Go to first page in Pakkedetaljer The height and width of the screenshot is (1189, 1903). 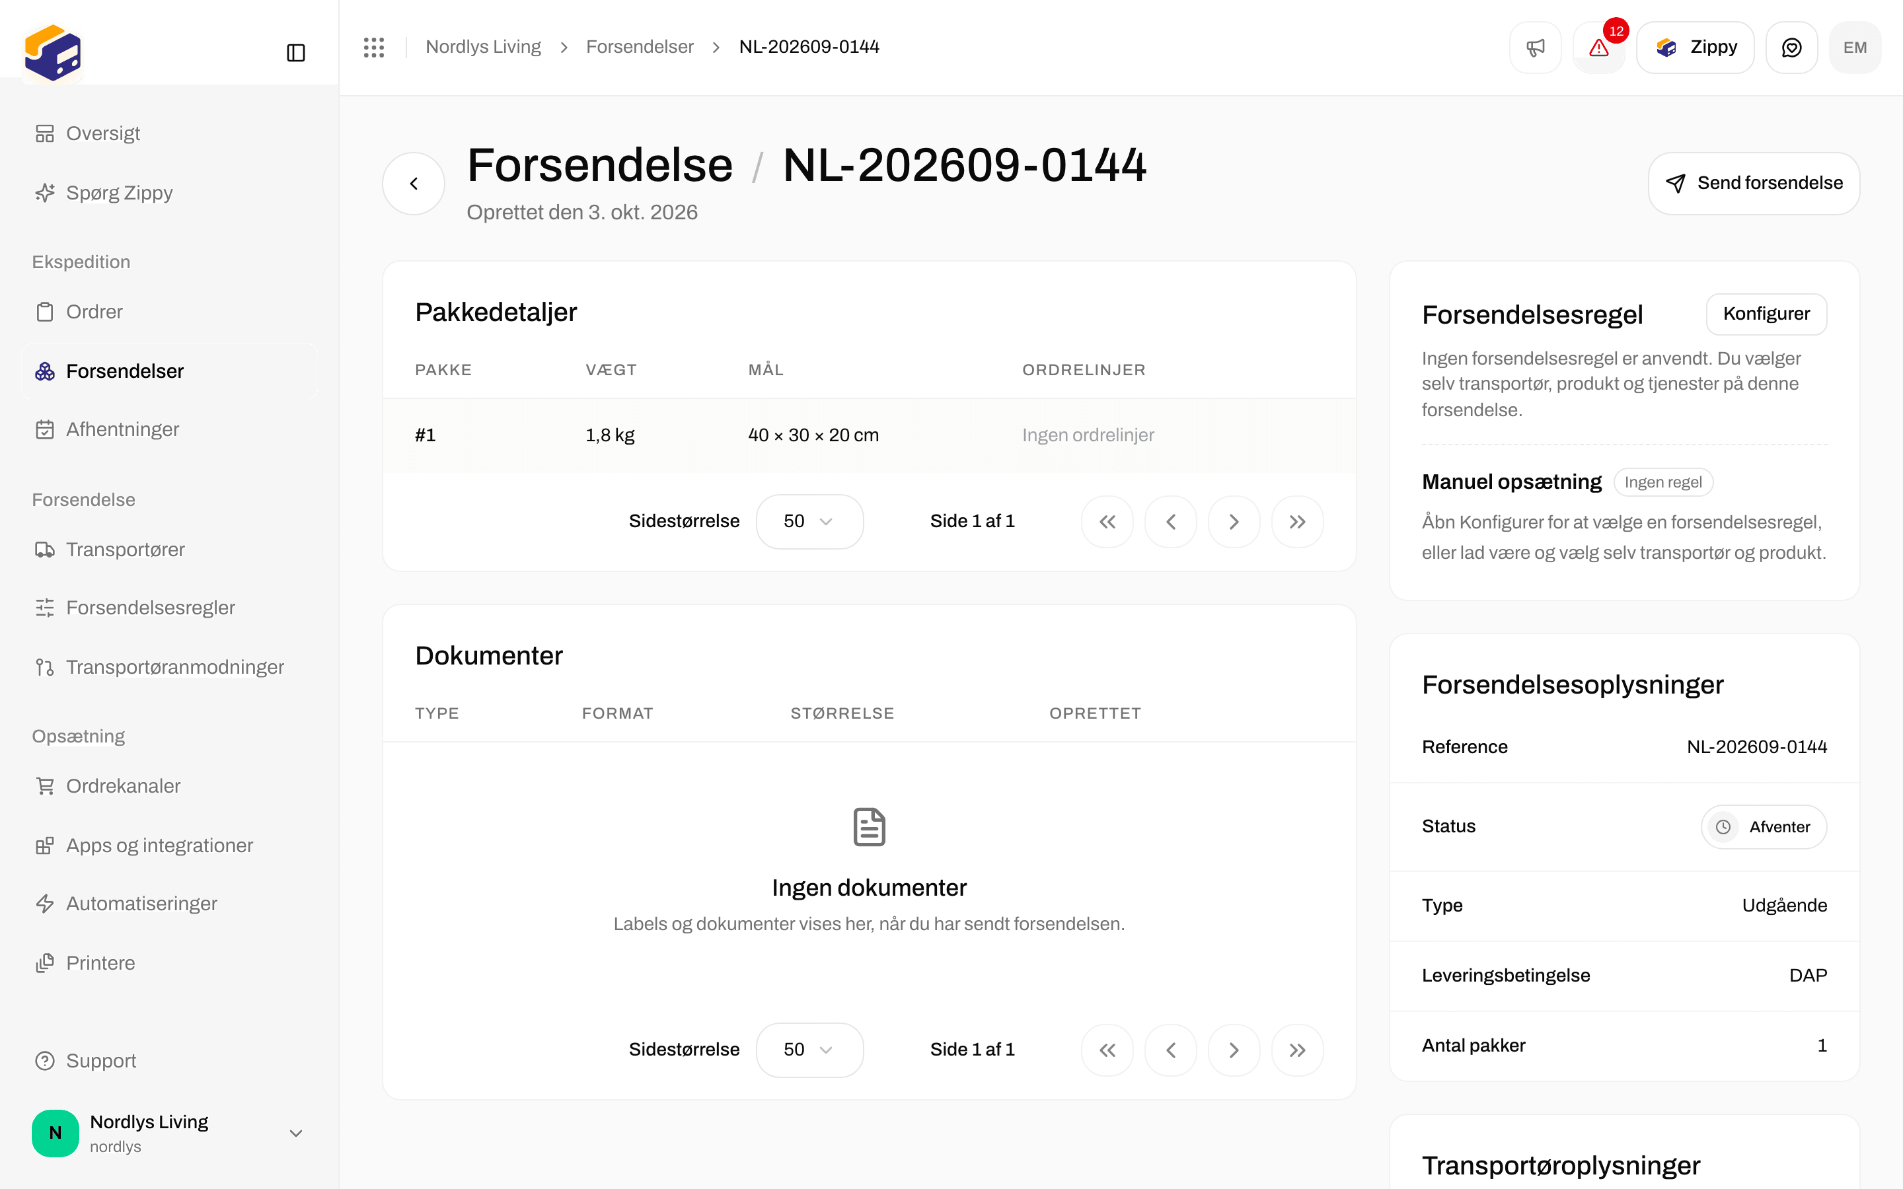pyautogui.click(x=1107, y=521)
